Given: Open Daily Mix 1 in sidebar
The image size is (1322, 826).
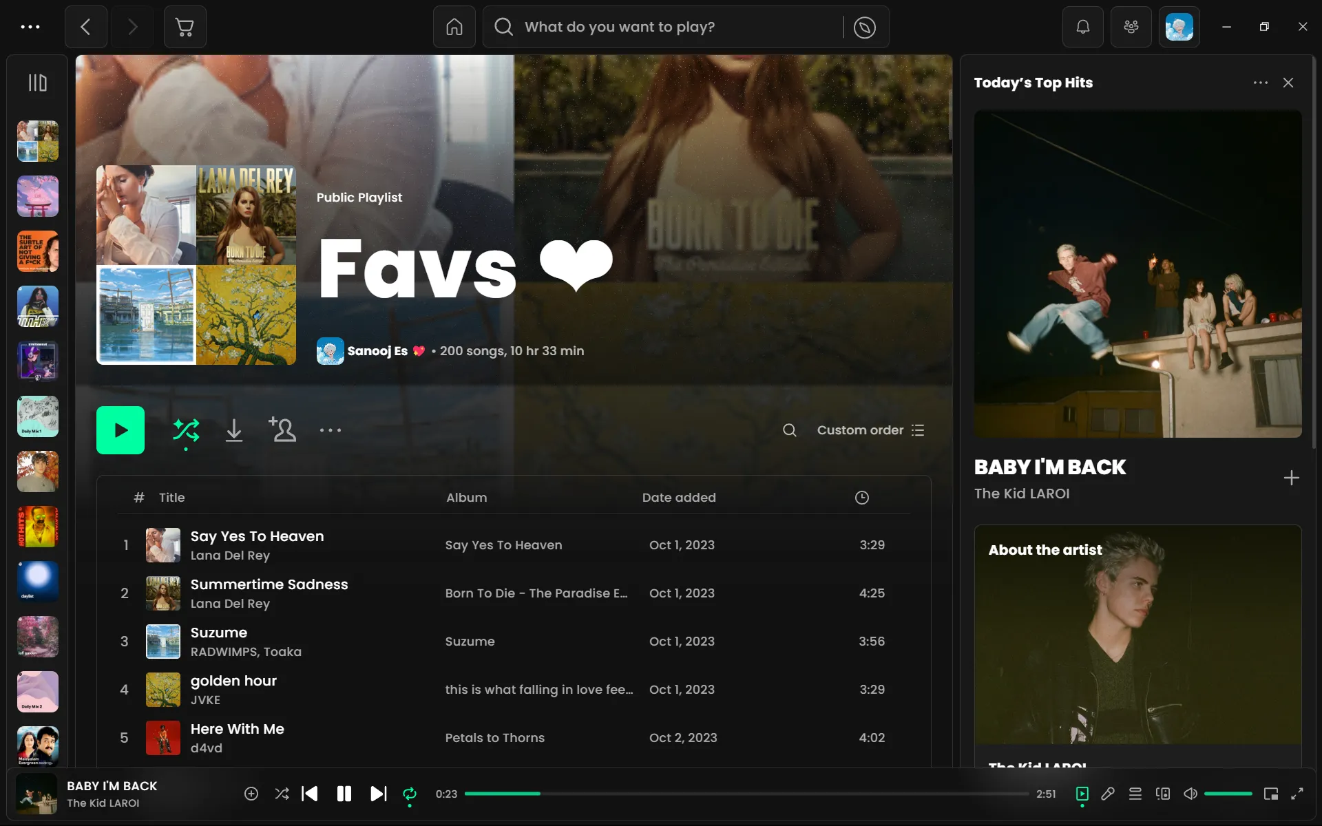Looking at the screenshot, I should click(x=38, y=416).
